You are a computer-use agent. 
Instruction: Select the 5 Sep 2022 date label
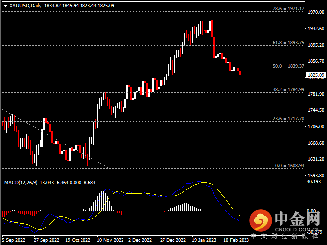point(15,239)
